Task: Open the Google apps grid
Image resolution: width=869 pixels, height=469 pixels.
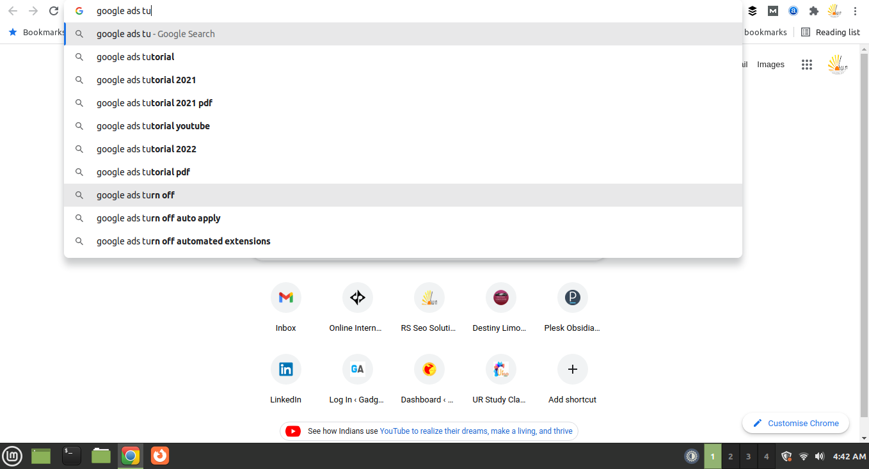Action: click(807, 65)
